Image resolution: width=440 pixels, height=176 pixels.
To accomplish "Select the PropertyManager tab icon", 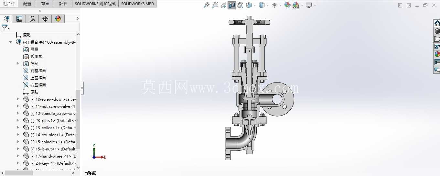I will tap(19, 19).
